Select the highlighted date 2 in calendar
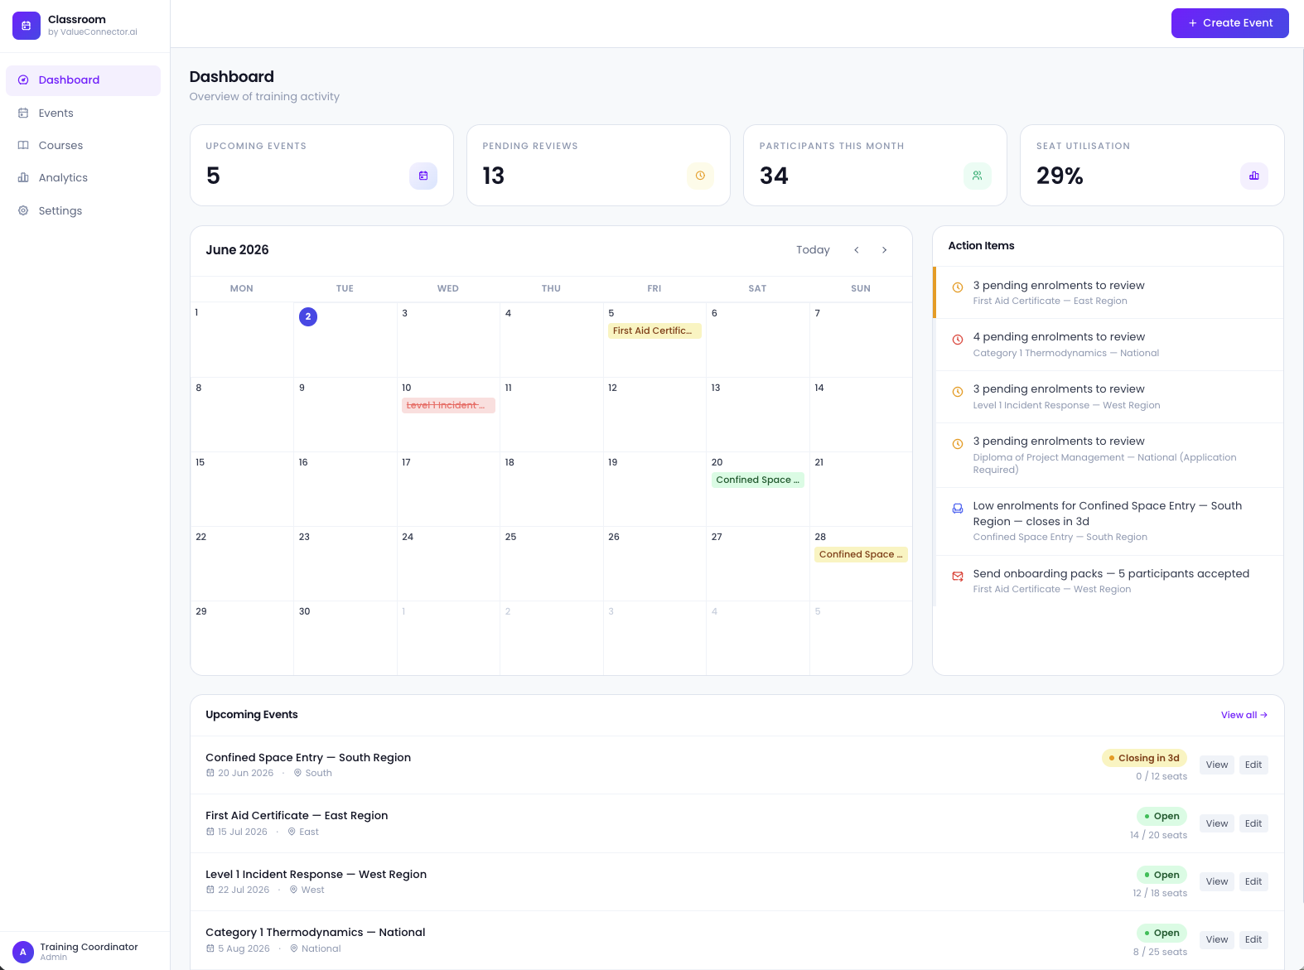 point(308,316)
